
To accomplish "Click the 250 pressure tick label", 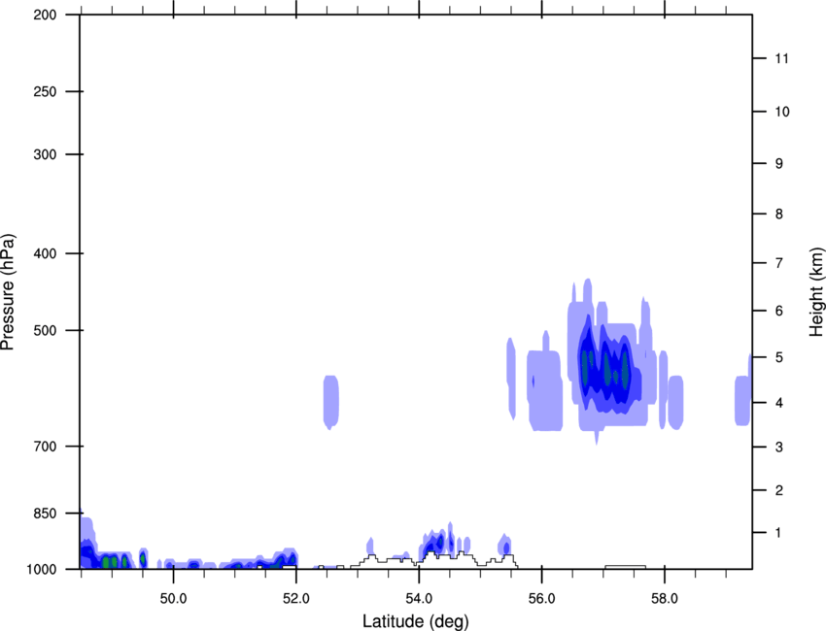I will point(45,91).
